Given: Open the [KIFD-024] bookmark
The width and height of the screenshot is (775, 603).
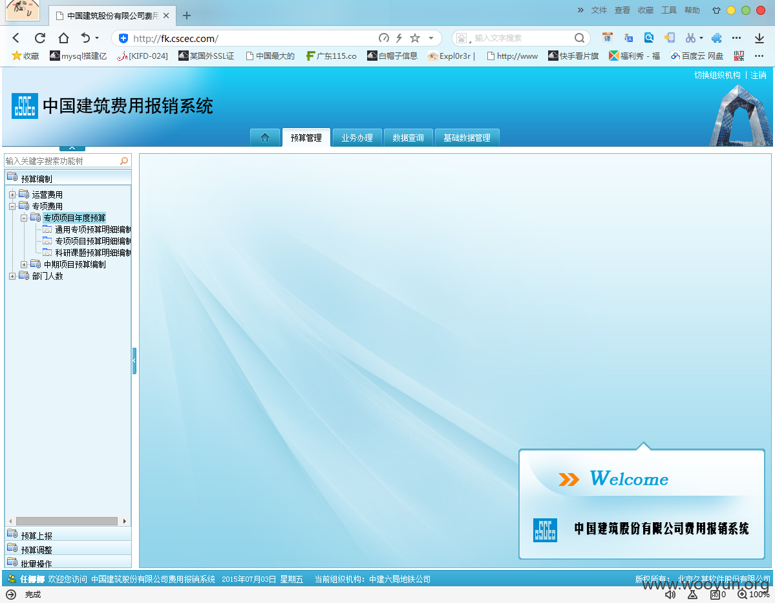Looking at the screenshot, I should 142,56.
